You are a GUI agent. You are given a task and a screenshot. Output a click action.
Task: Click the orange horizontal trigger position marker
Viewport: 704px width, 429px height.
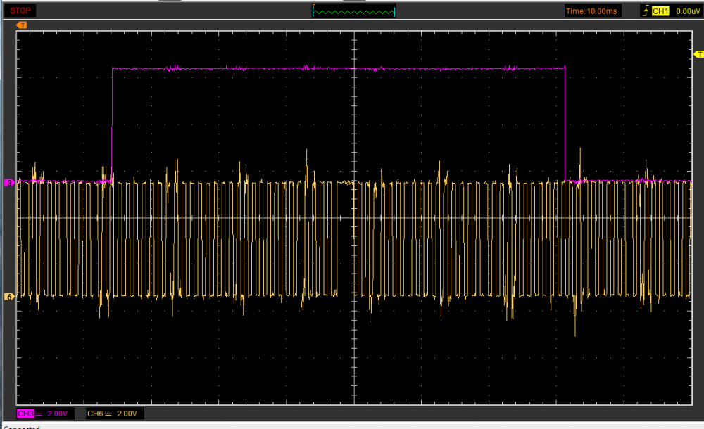(x=22, y=25)
